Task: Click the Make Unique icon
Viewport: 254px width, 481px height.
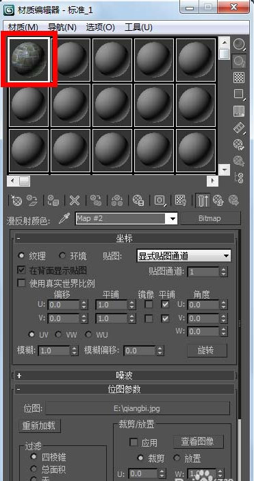Action: coord(117,200)
